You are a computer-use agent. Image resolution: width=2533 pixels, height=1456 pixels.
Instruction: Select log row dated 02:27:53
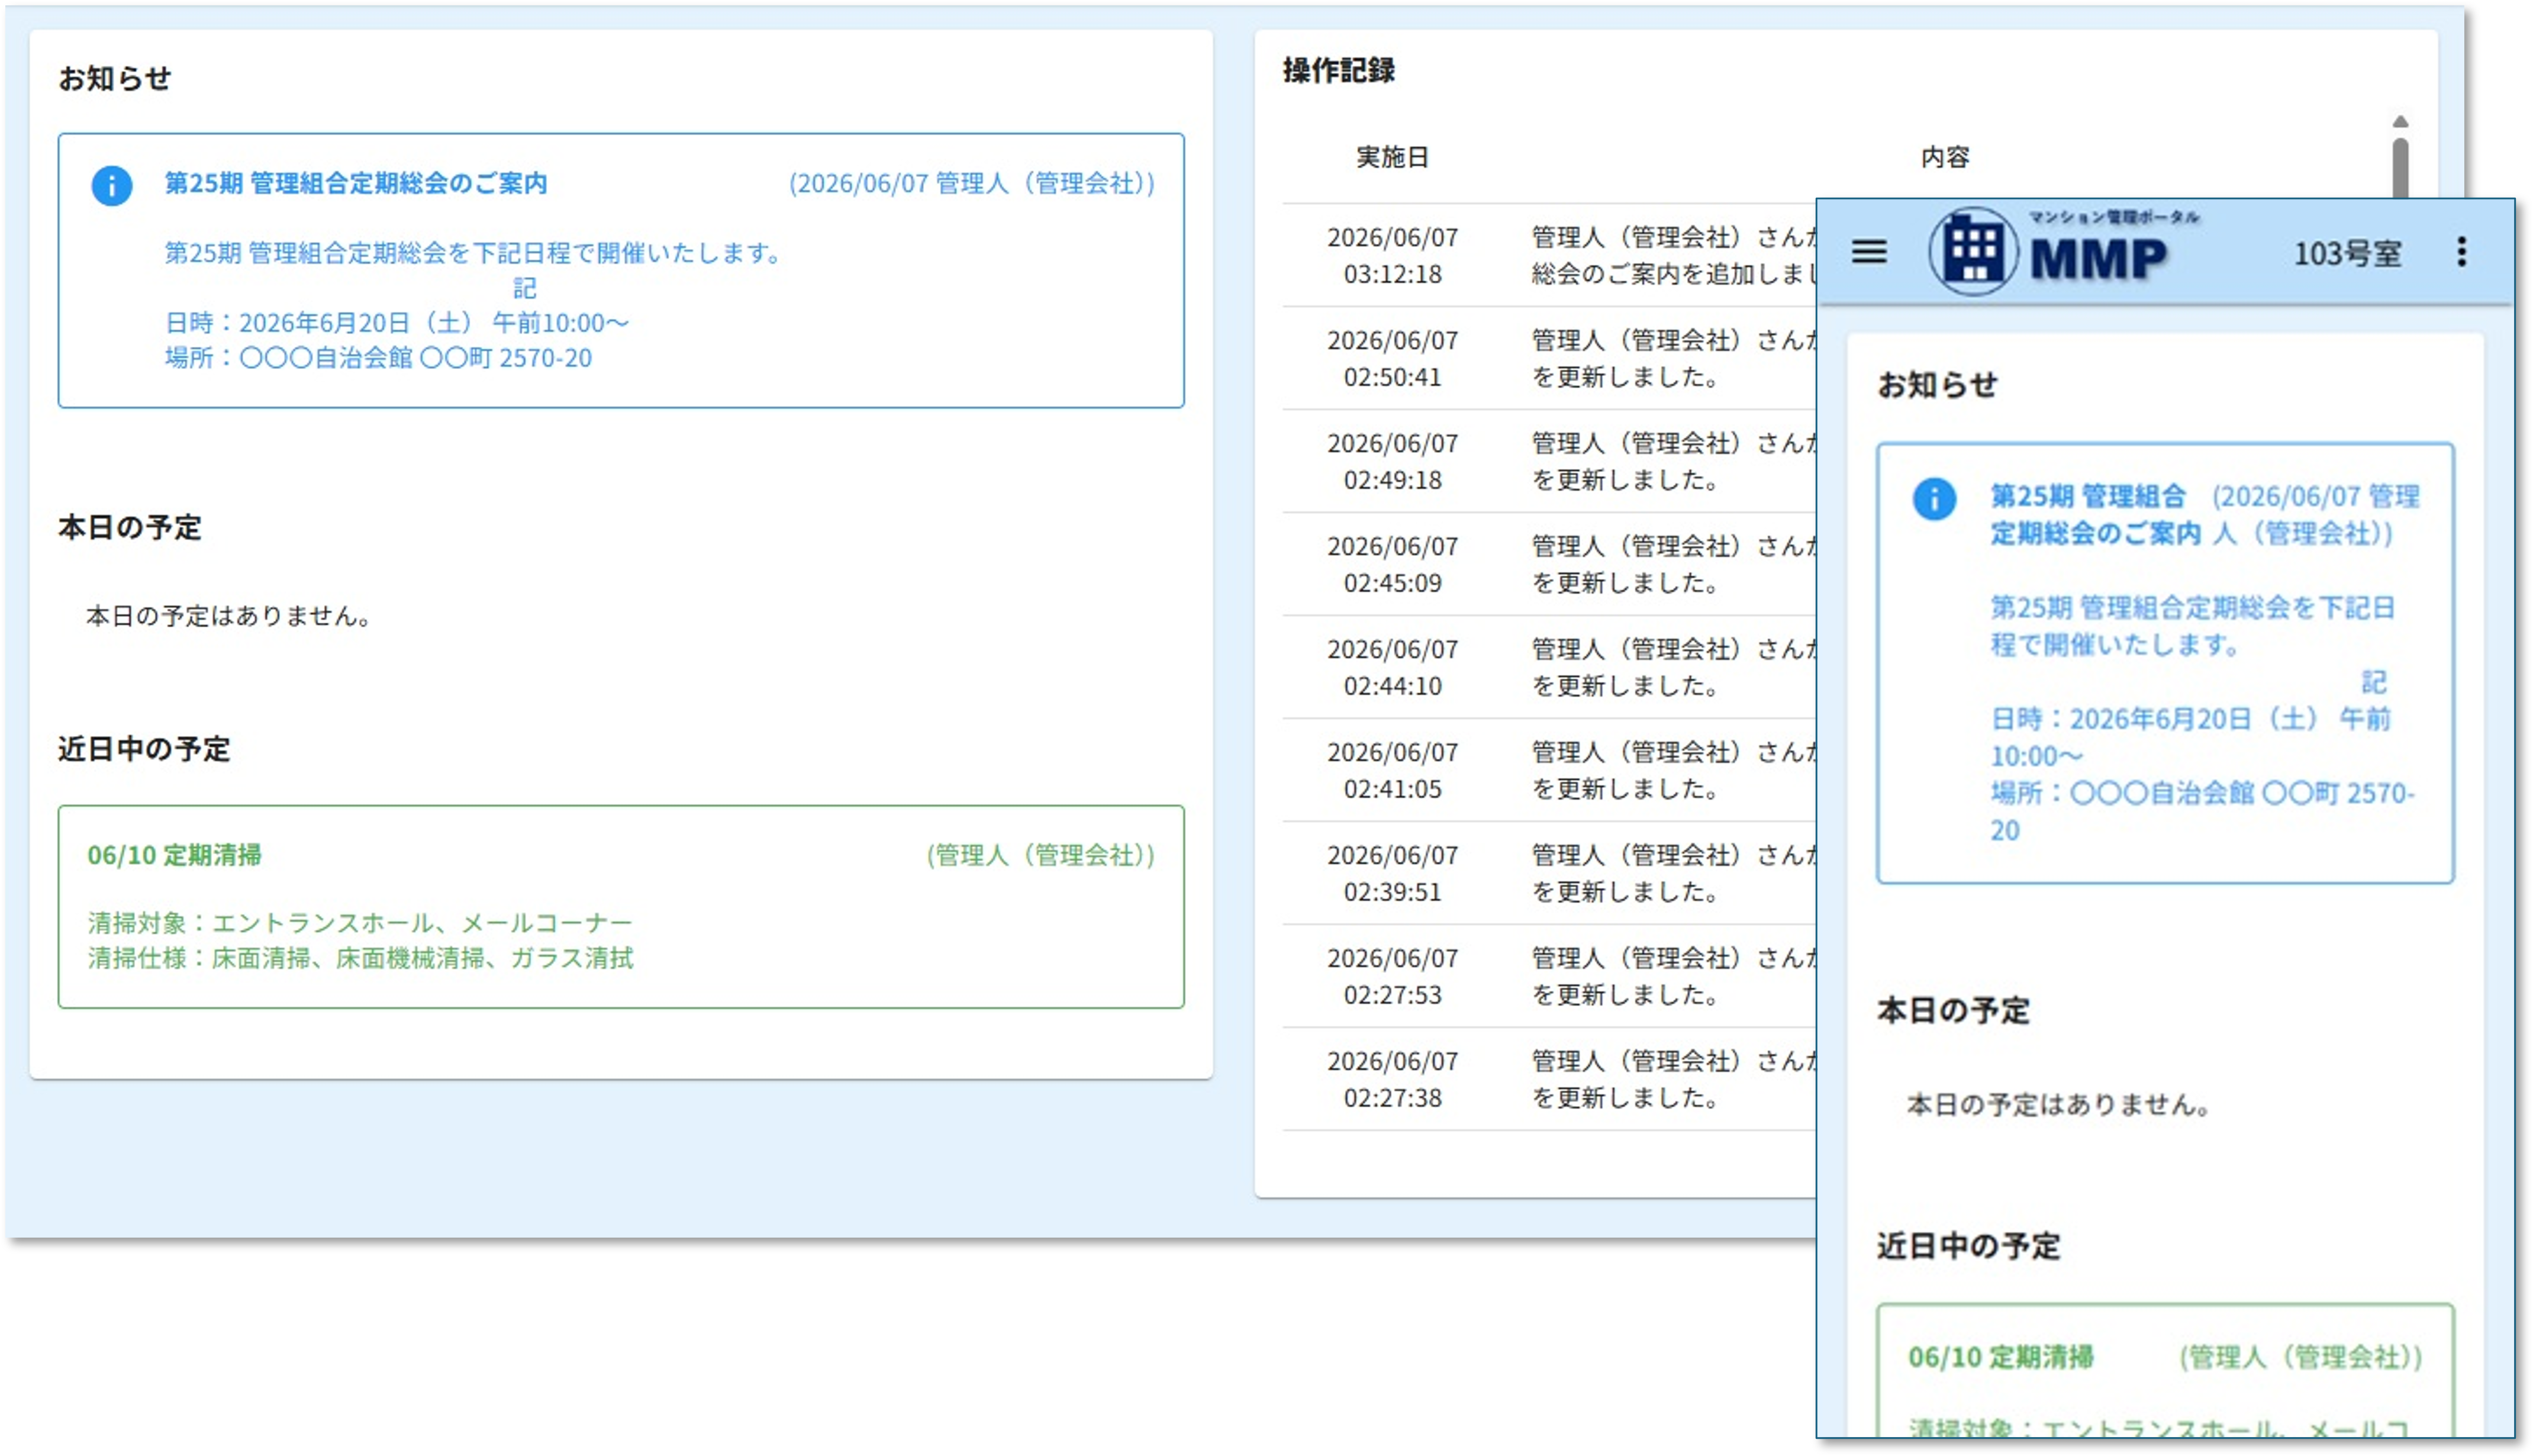click(x=1549, y=976)
